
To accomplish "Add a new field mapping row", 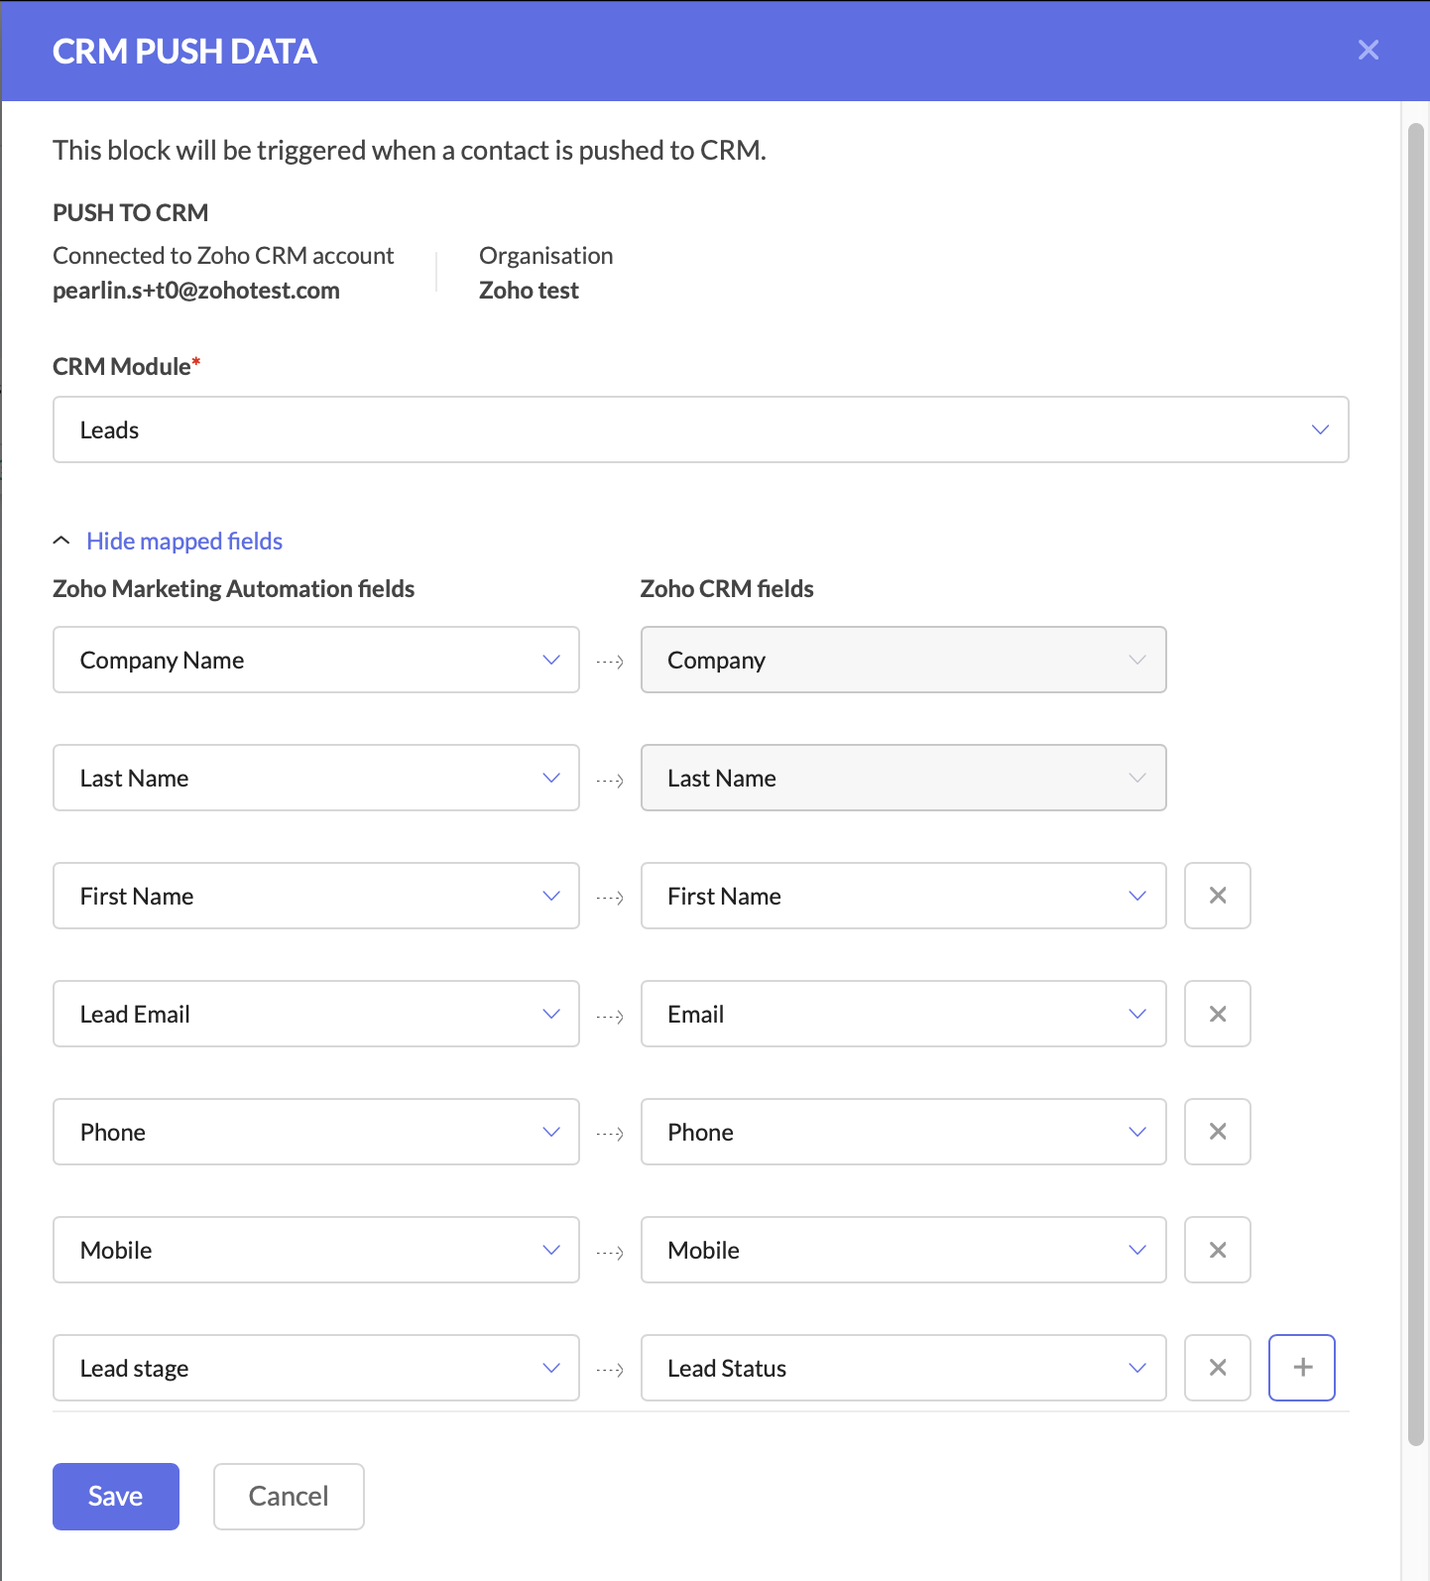I will click(1302, 1368).
